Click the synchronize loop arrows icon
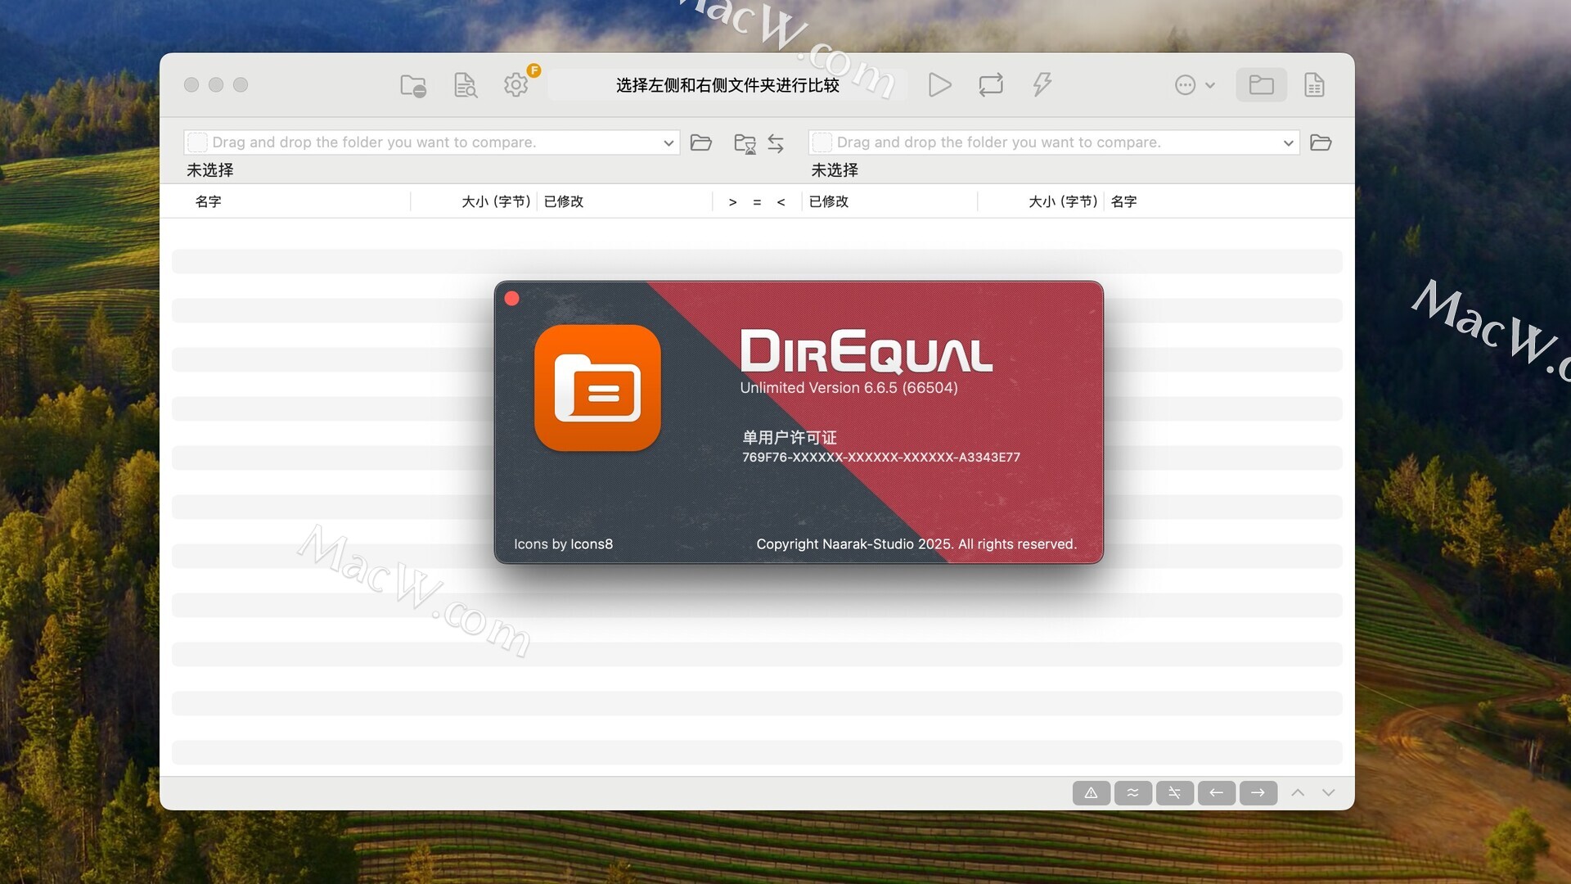 991,85
